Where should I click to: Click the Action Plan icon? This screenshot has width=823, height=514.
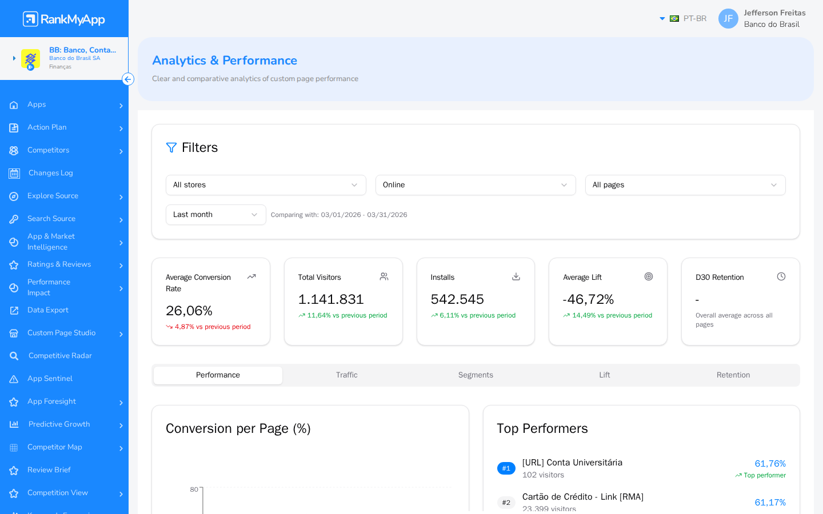click(14, 128)
